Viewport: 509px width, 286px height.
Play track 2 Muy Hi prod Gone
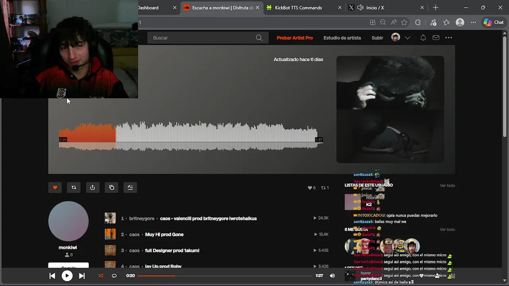click(164, 234)
